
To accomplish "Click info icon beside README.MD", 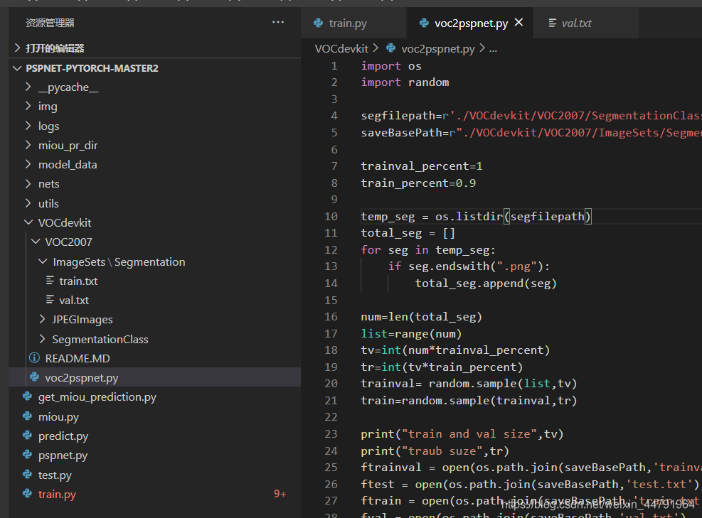I will (34, 358).
